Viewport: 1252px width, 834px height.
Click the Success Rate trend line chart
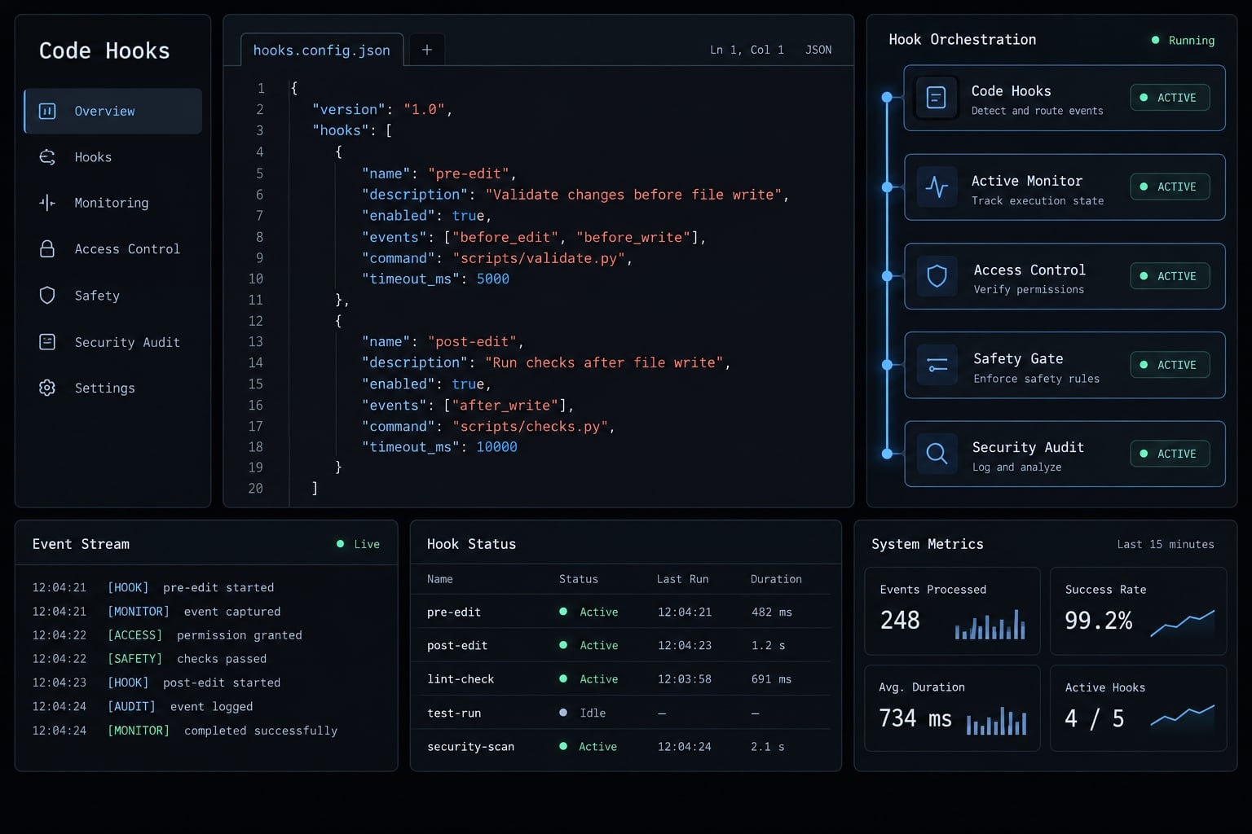(1183, 623)
